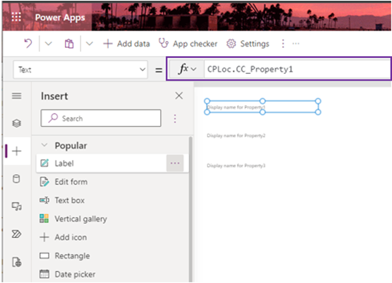Open App checker
Image resolution: width=392 pixels, height=283 pixels.
(x=188, y=44)
